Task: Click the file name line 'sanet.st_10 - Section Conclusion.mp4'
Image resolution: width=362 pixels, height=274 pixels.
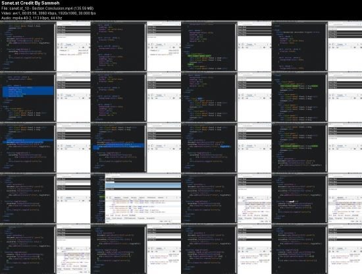Action: coord(47,9)
